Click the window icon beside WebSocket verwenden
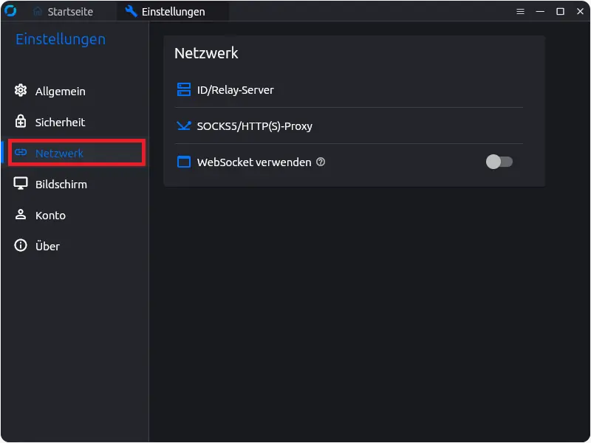591x443 pixels. (x=184, y=162)
